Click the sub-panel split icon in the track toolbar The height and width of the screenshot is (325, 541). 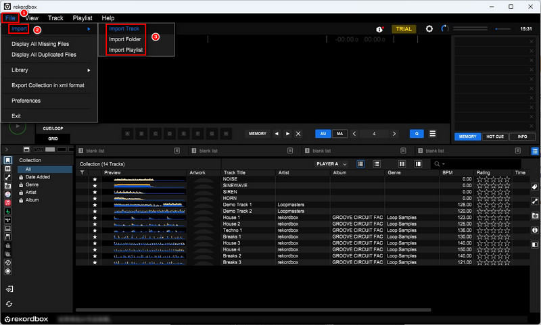point(418,164)
